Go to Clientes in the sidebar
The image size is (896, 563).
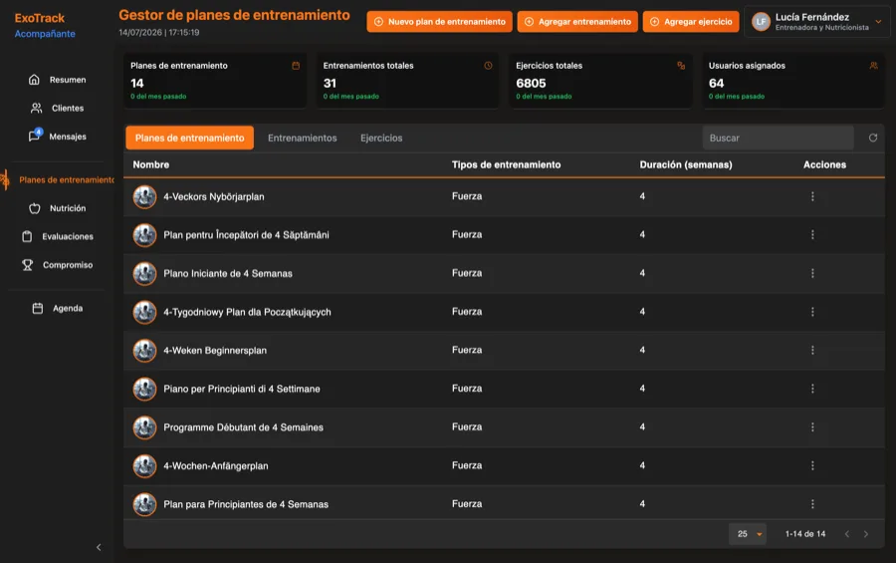pos(57,109)
